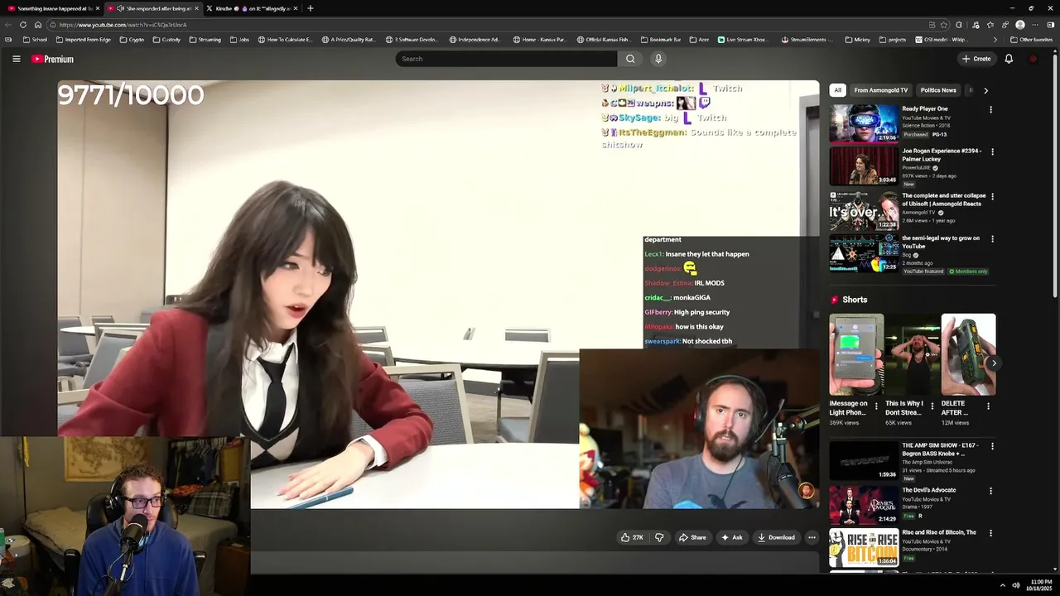Image resolution: width=1060 pixels, height=596 pixels.
Task: Go back in browser history
Action: tap(7, 25)
